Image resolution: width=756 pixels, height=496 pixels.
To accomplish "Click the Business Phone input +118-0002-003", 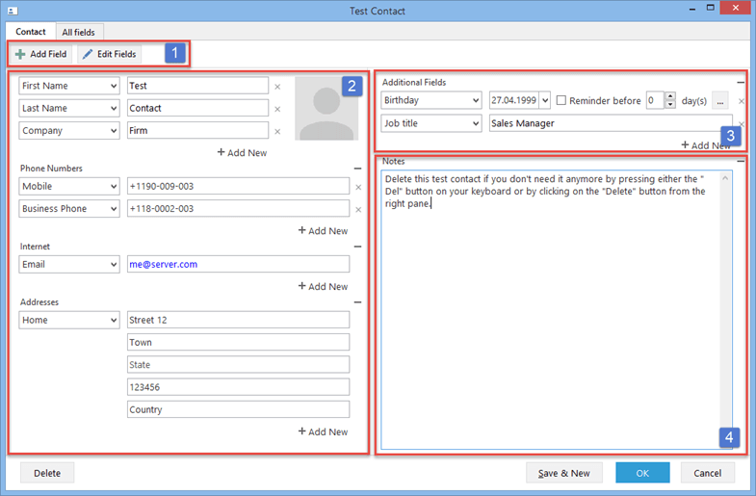I will pos(238,209).
